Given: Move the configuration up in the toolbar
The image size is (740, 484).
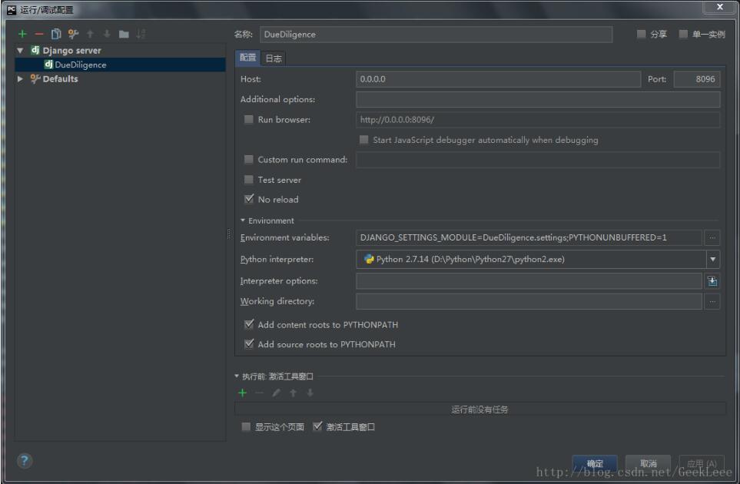Looking at the screenshot, I should point(90,34).
